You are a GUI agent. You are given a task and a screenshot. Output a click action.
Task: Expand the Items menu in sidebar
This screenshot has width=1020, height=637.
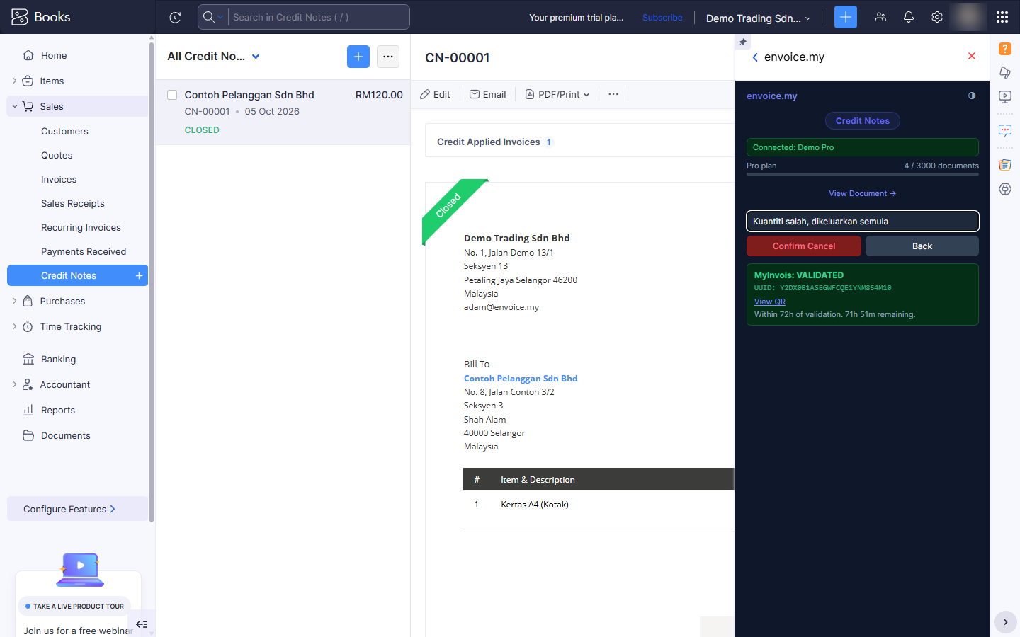[x=15, y=81]
